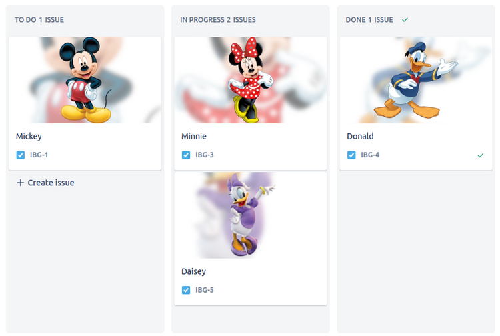The image size is (500, 336).
Task: Create issue in the To Do column
Action: (x=45, y=183)
